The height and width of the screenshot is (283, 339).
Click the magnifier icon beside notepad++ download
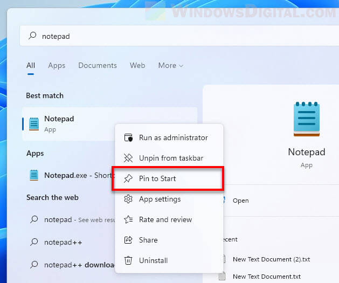pos(34,265)
